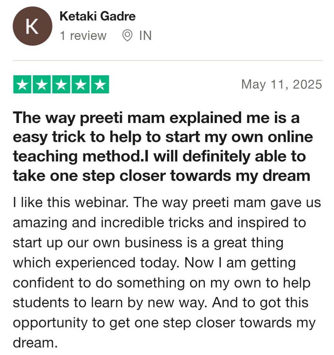
Task: Click body line 'amazing and incredible tricks'
Action: pyautogui.click(x=108, y=222)
